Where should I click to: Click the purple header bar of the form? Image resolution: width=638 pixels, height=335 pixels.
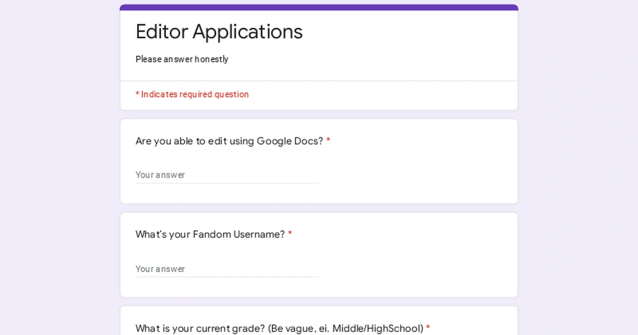(x=319, y=6)
